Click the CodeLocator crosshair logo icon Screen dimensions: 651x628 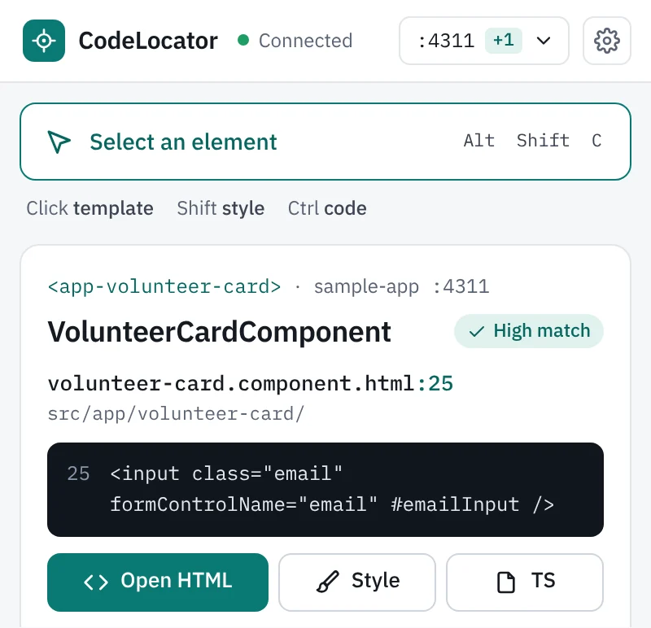[x=44, y=41]
